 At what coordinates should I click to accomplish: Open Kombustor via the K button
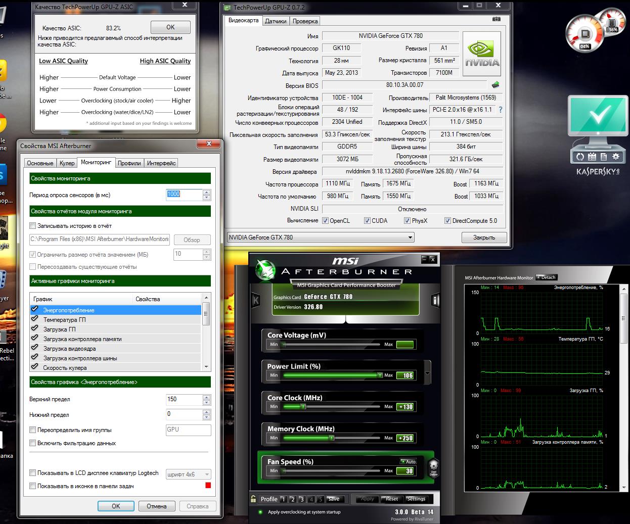(256, 301)
